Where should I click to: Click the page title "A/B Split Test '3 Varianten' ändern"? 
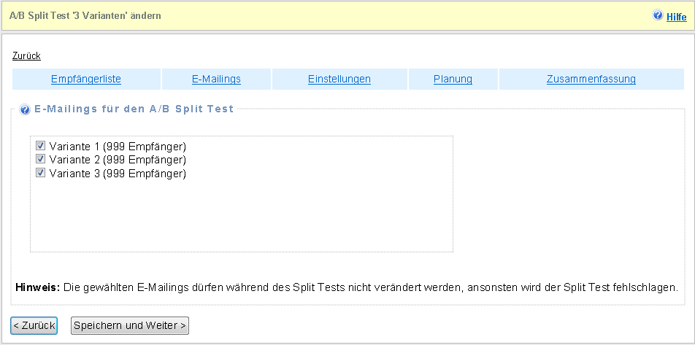pyautogui.click(x=85, y=15)
